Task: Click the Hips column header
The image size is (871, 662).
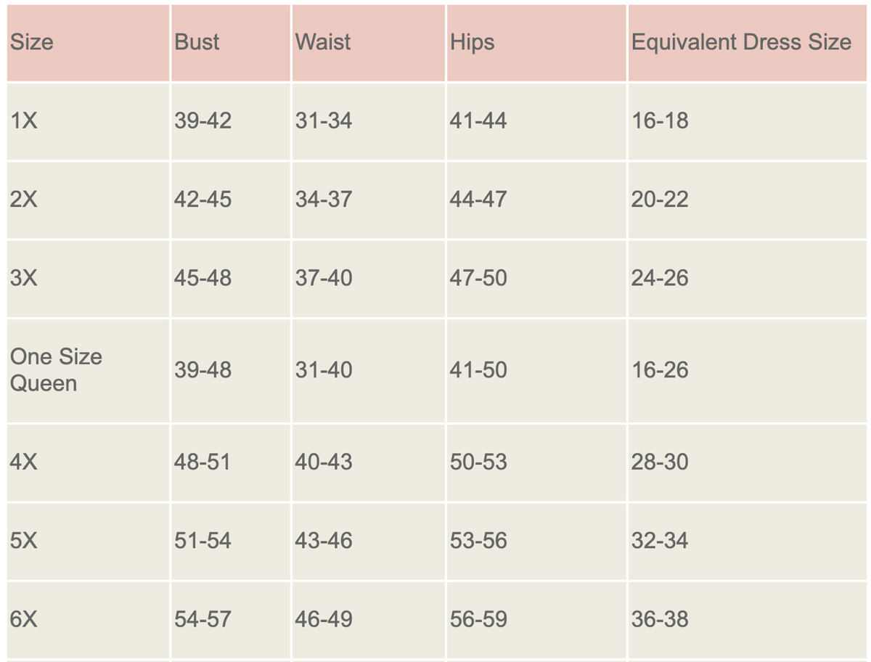Action: click(x=472, y=42)
